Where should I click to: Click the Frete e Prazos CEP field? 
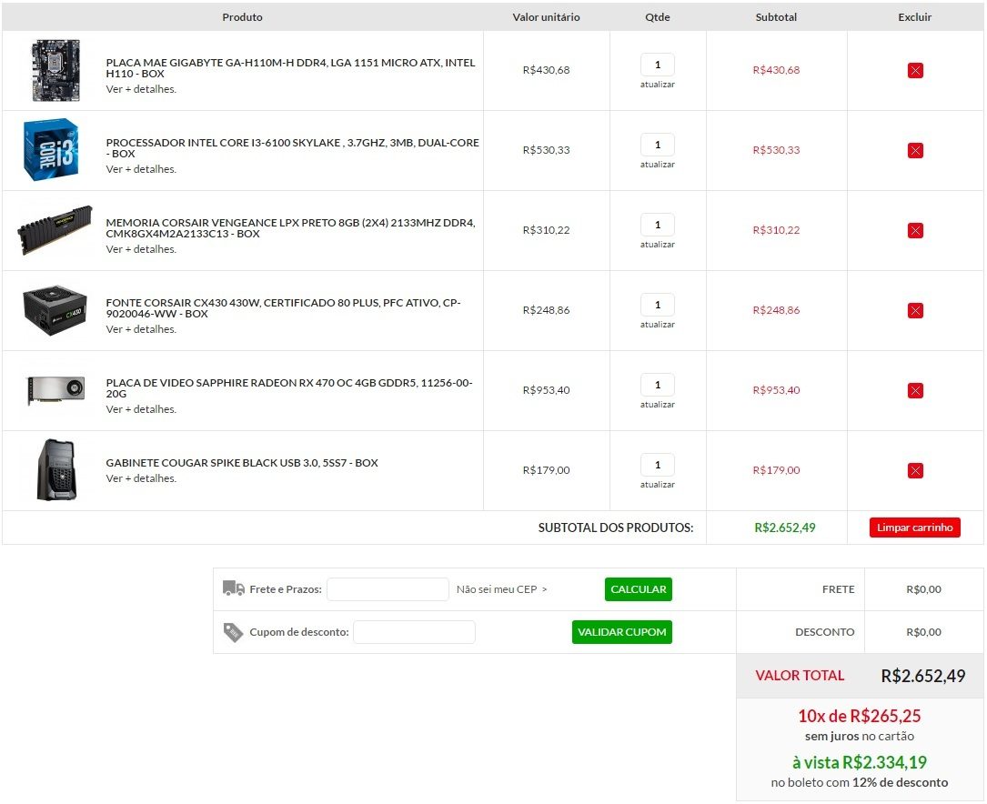tap(388, 589)
